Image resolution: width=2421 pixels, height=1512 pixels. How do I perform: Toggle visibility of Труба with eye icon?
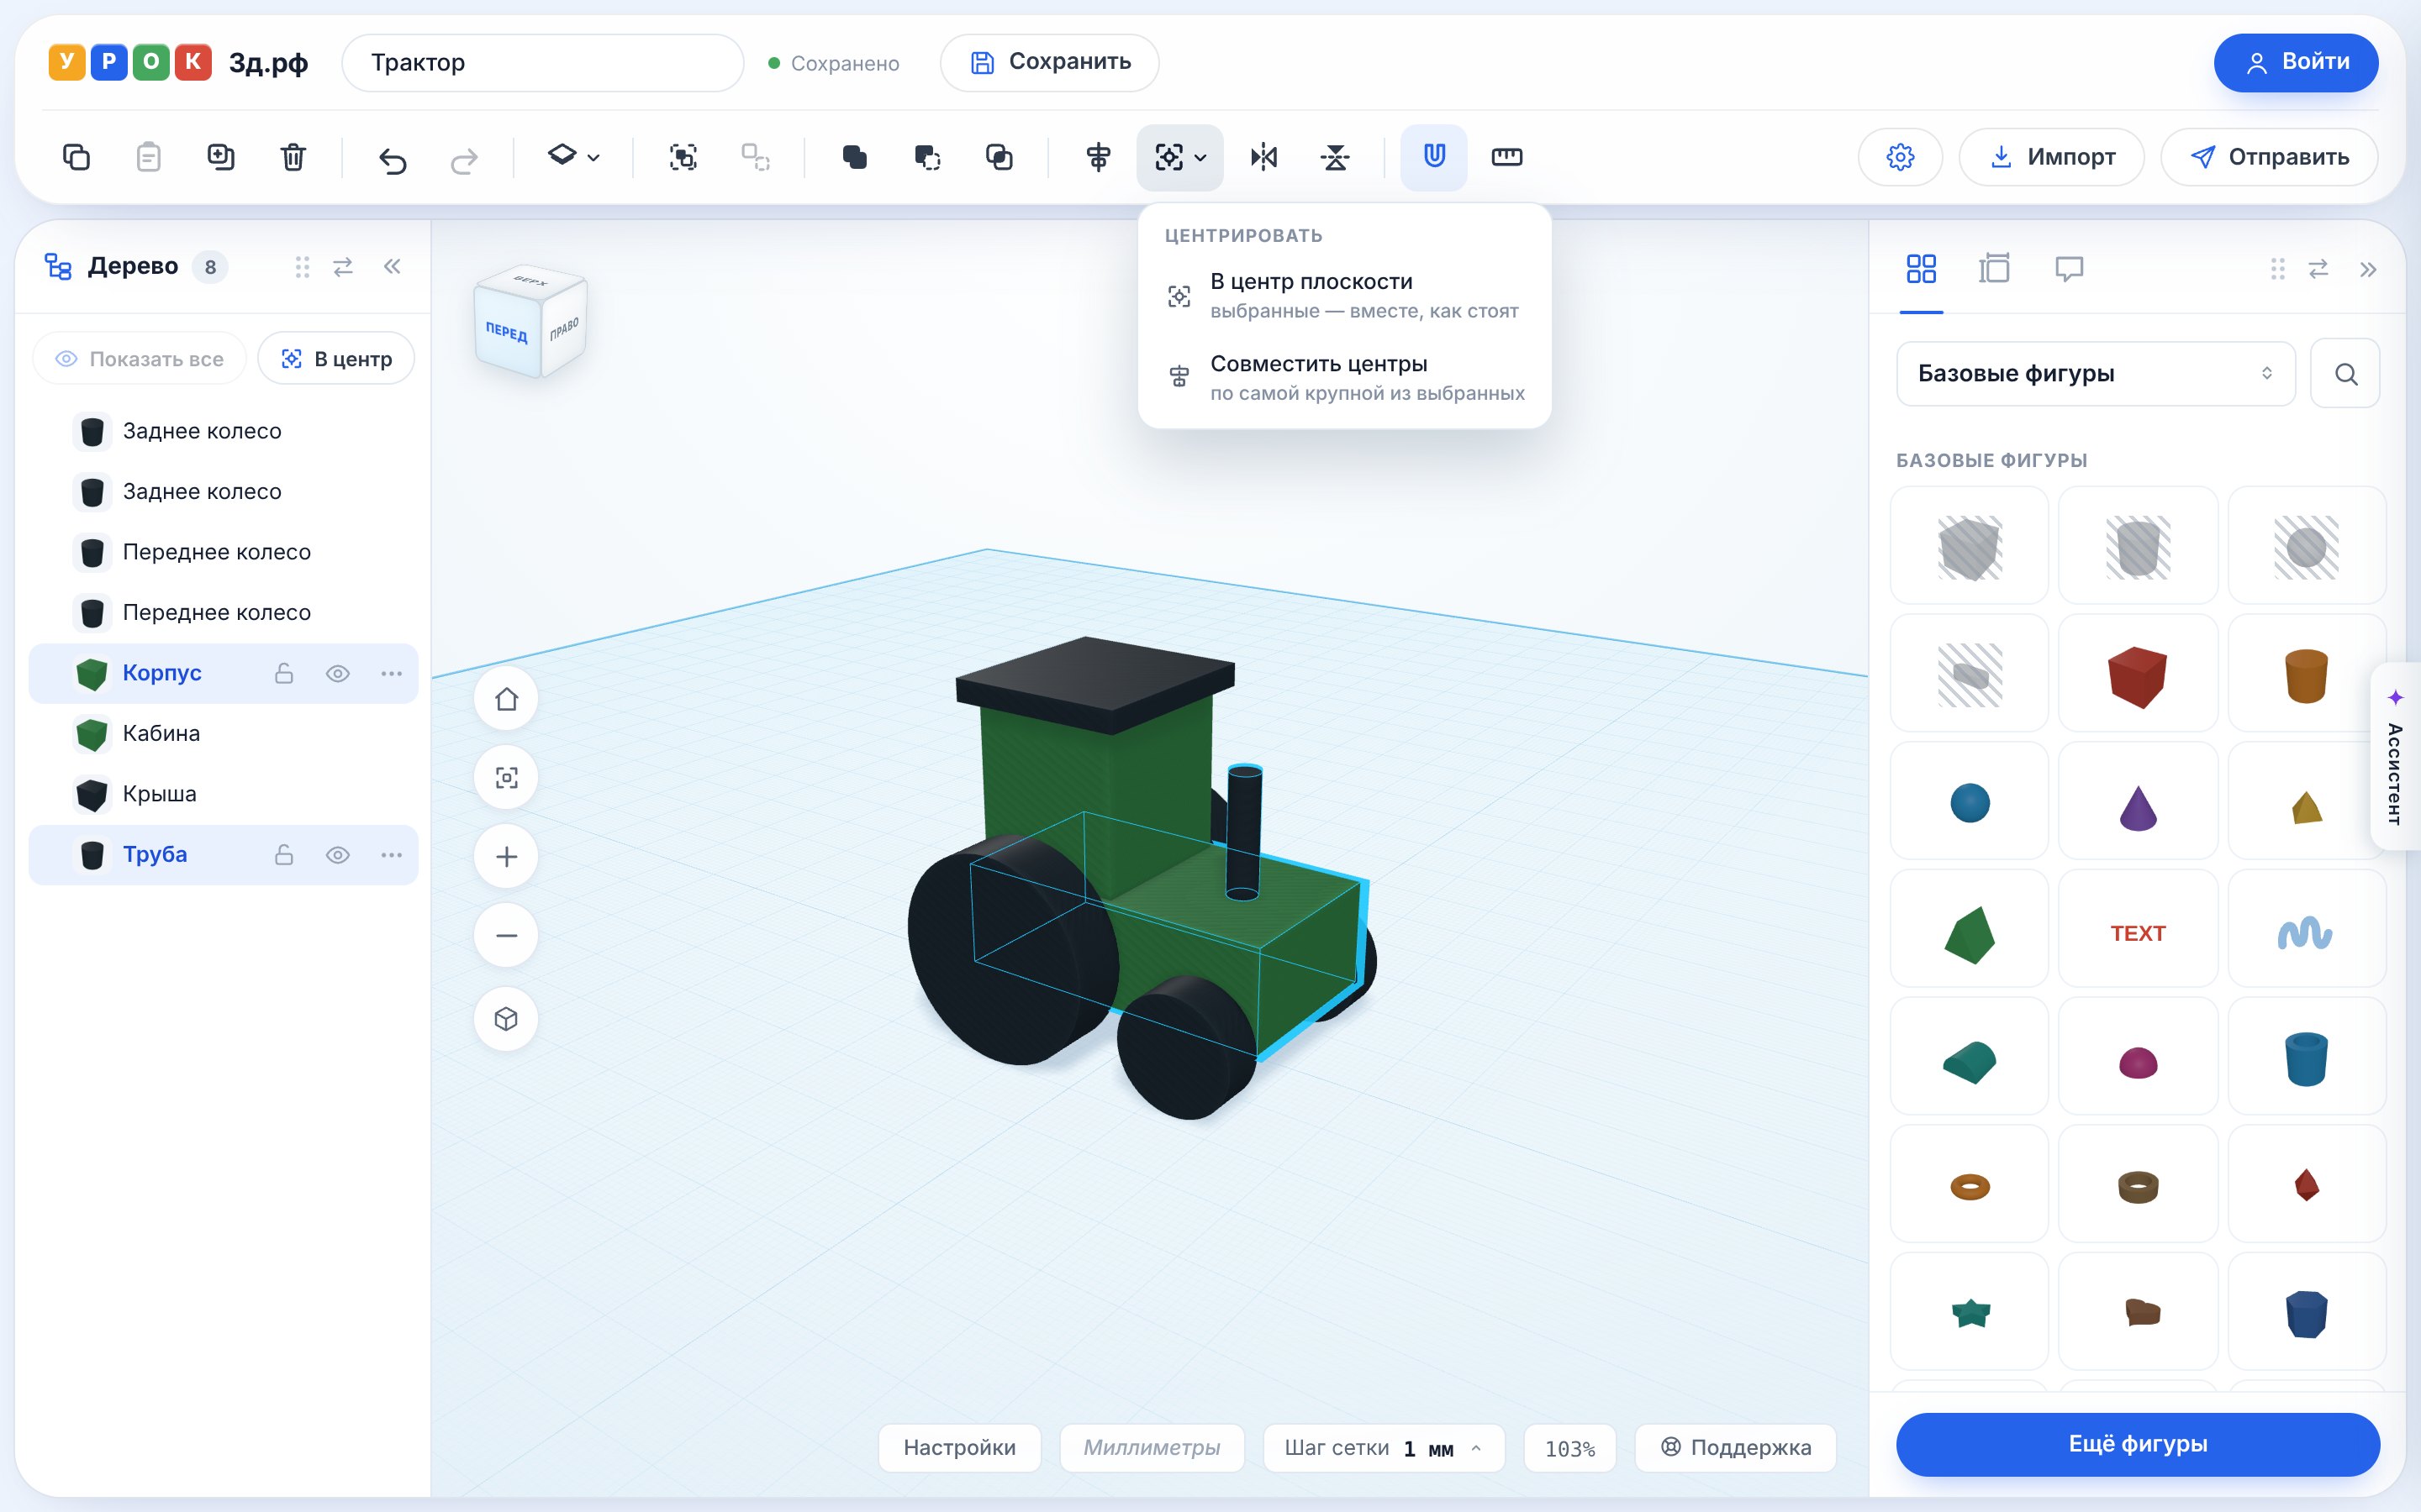click(338, 855)
